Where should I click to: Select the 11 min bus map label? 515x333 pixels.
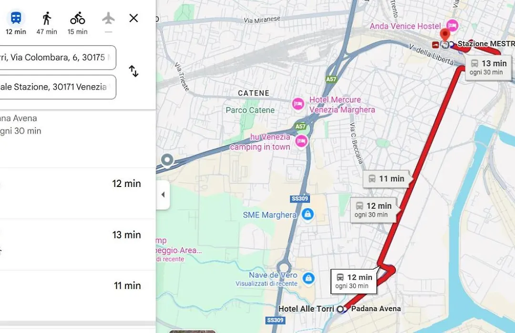(387, 179)
